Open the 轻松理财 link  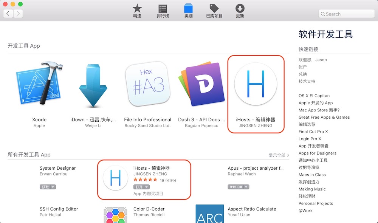pyautogui.click(x=307, y=196)
